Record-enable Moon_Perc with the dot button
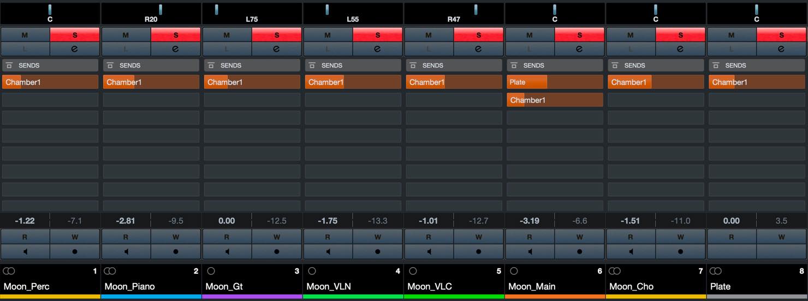 (x=75, y=251)
